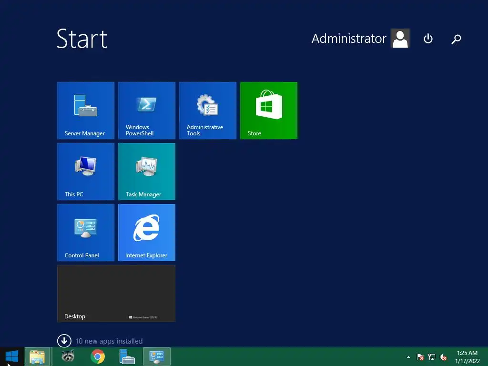Viewport: 488px width, 366px height.
Task: Show all apps with the down arrow
Action: coord(64,341)
